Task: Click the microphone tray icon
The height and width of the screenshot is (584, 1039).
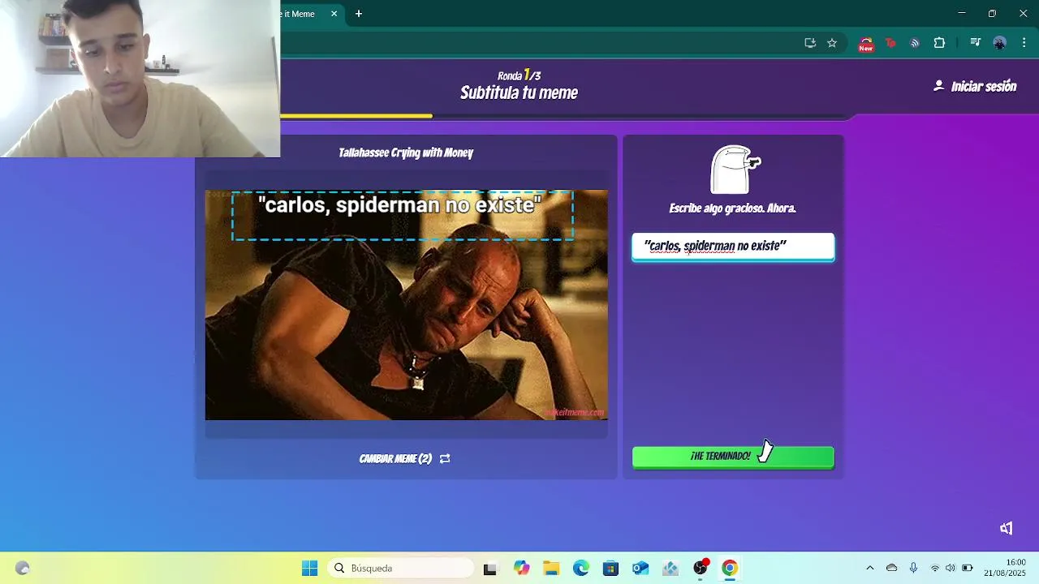Action: tap(913, 569)
